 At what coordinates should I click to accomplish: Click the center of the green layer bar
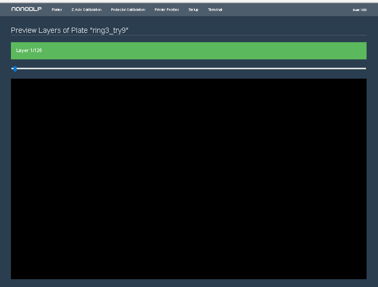(189, 51)
